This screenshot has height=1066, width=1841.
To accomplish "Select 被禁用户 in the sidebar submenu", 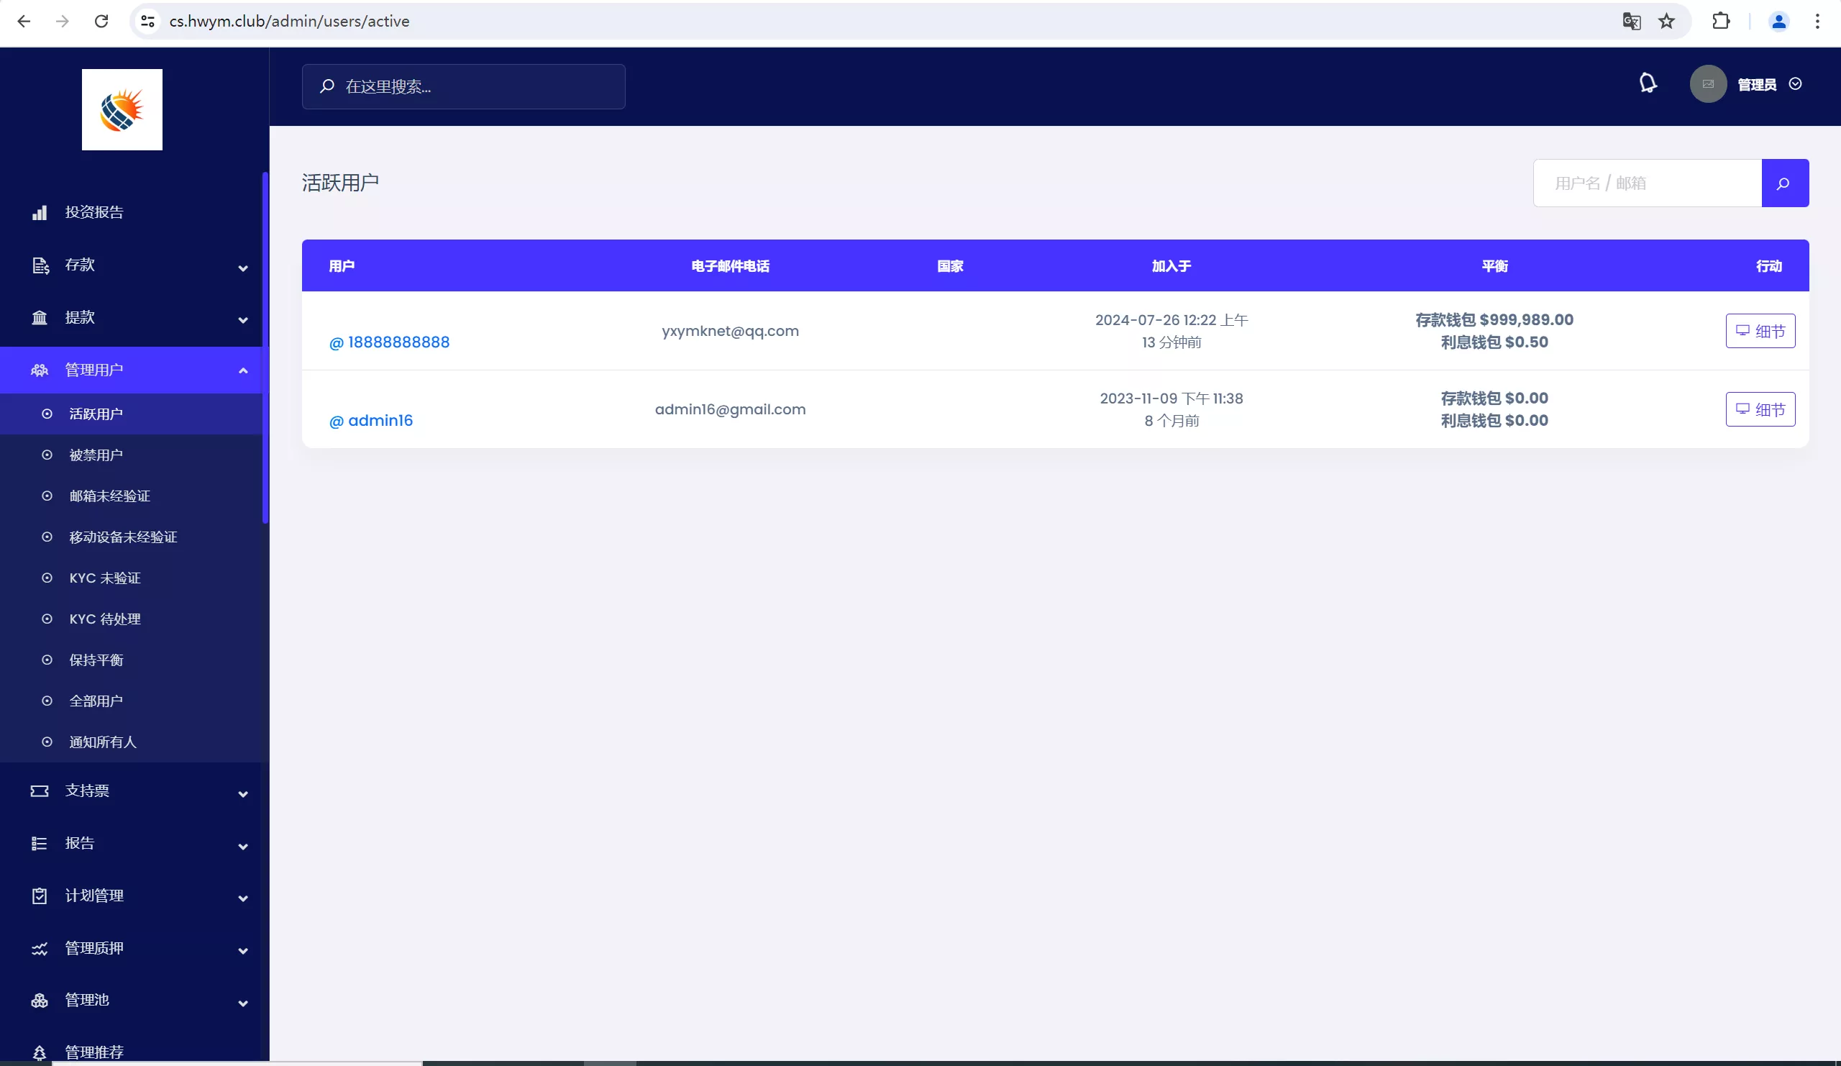I will click(x=96, y=455).
